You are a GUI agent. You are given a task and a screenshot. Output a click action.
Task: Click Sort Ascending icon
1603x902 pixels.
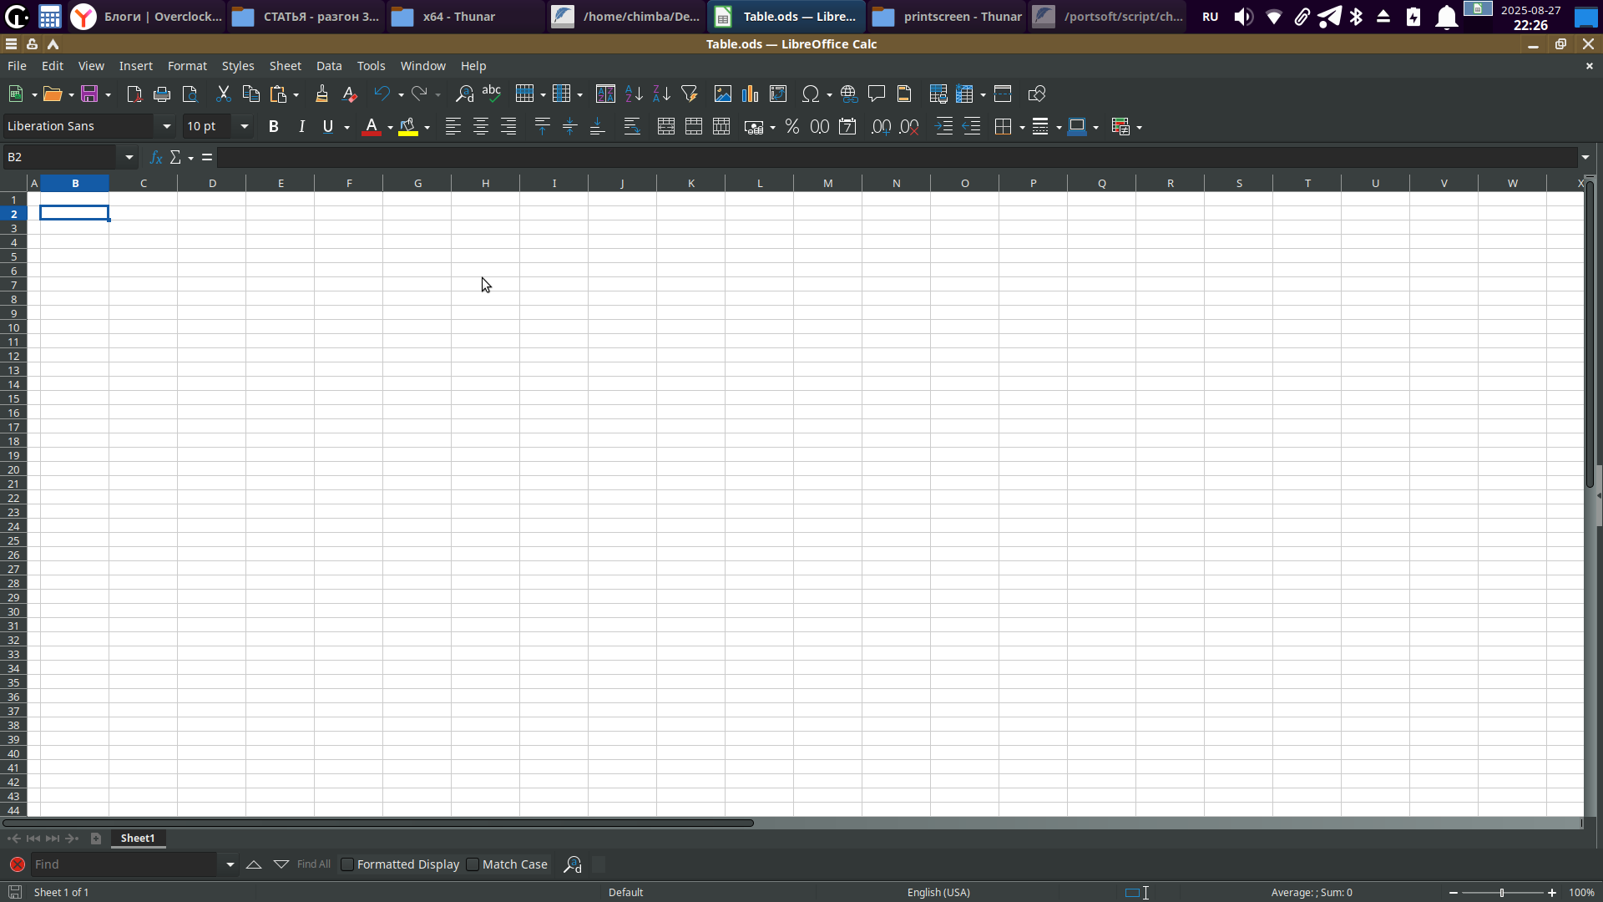(634, 94)
